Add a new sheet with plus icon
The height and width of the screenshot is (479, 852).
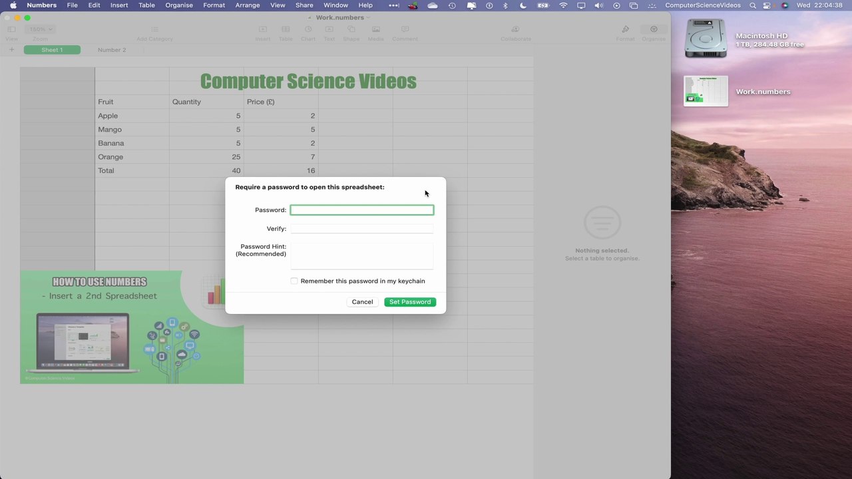pos(11,50)
